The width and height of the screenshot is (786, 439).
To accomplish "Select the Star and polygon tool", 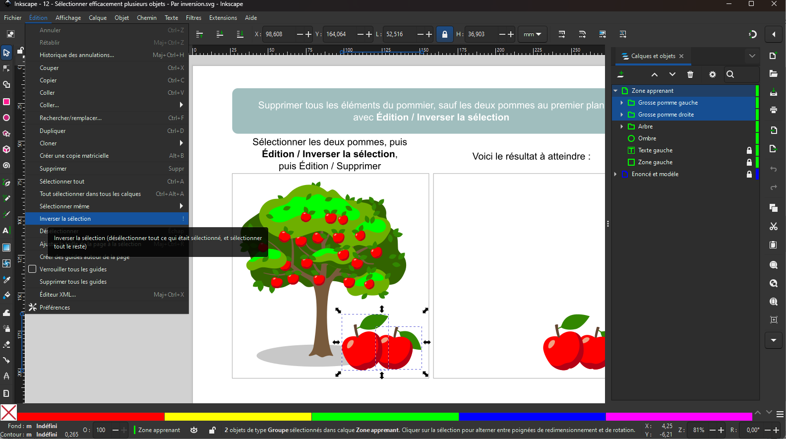I will click(x=6, y=133).
